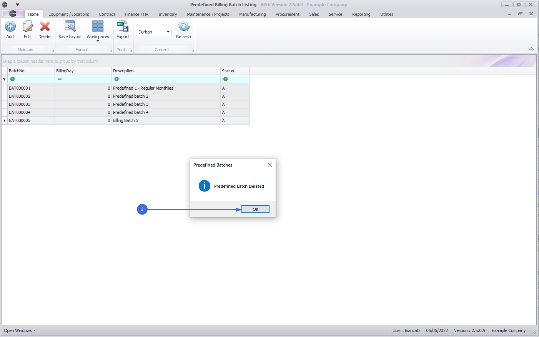Screen dimensions: 539x337
Task: Click the group-by panel drag hint text
Action: 51,61
